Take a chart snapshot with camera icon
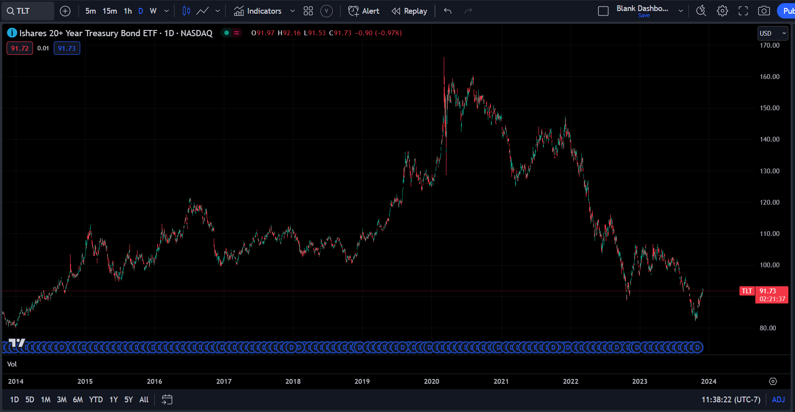Viewport: 795px width, 412px height. tap(764, 11)
